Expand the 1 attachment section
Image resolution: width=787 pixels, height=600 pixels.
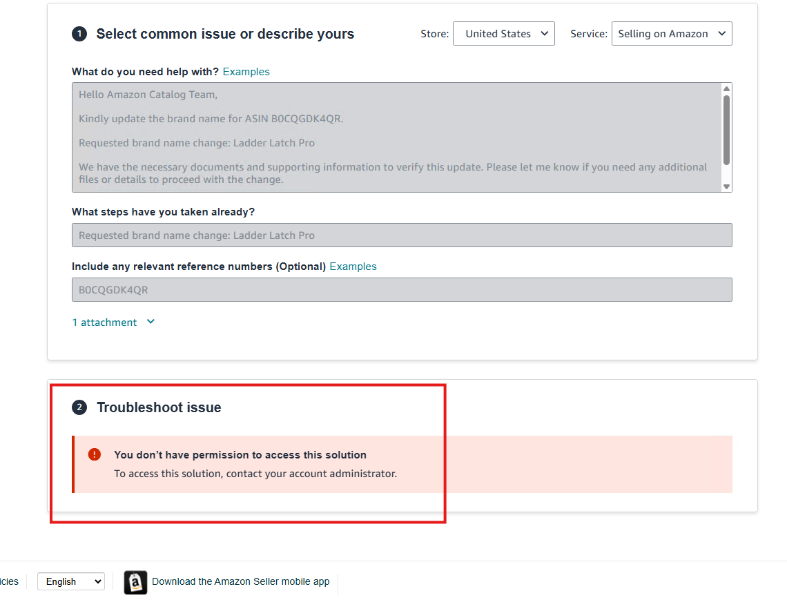pos(113,322)
